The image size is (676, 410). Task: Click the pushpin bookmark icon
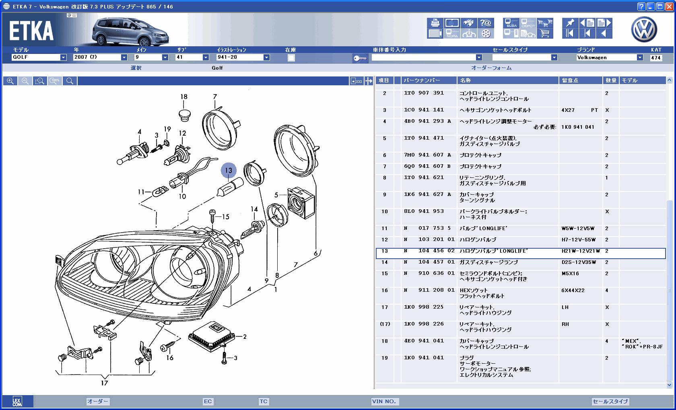coord(570,23)
